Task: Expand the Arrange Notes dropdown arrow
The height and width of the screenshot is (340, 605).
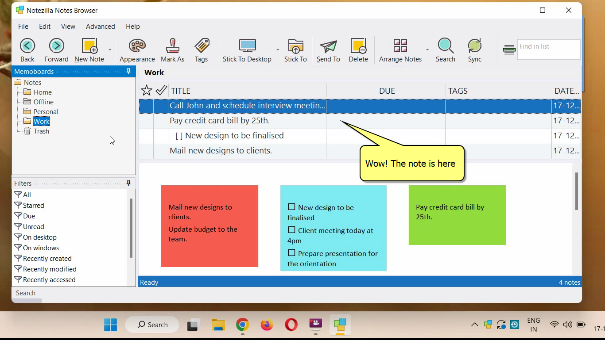Action: 427,50
